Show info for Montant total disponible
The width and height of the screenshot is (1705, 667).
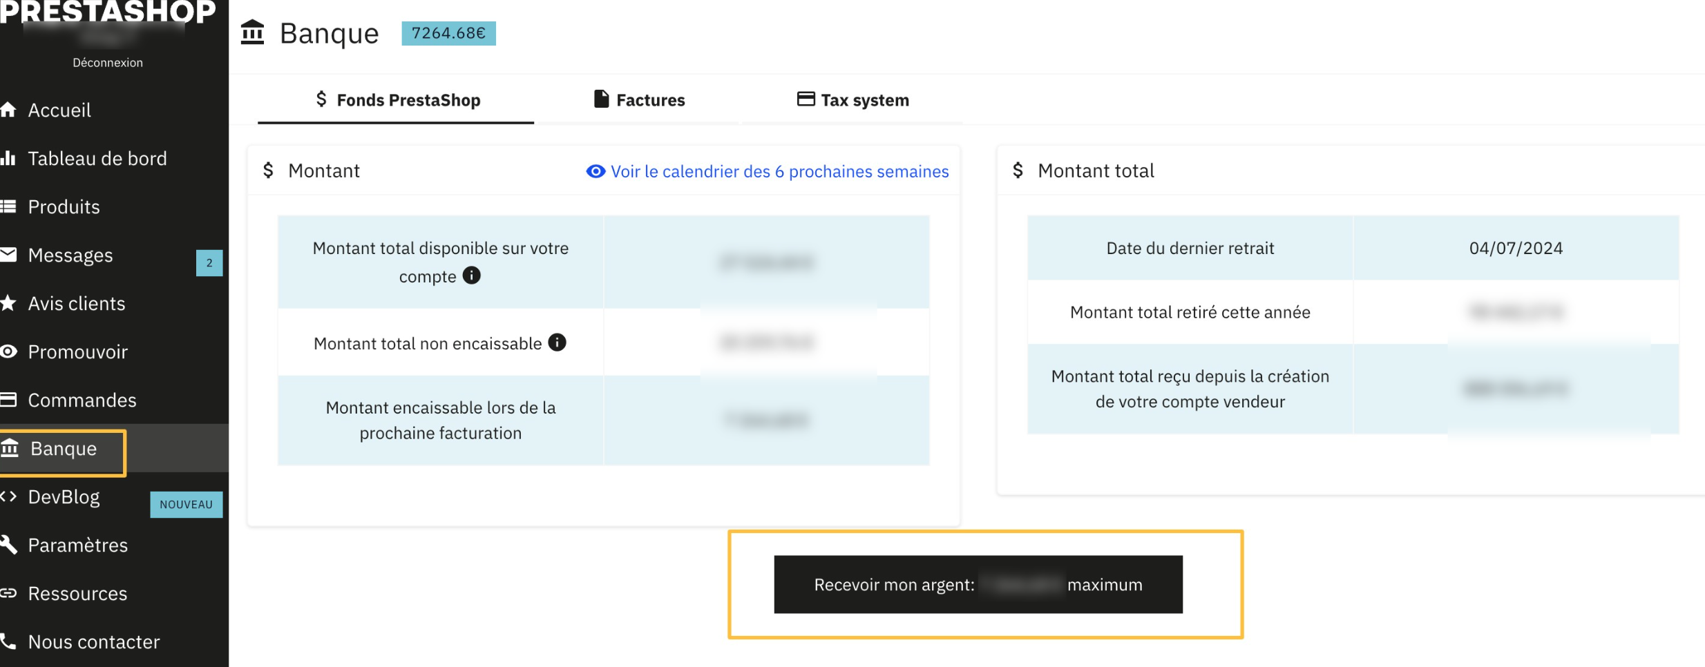click(471, 275)
